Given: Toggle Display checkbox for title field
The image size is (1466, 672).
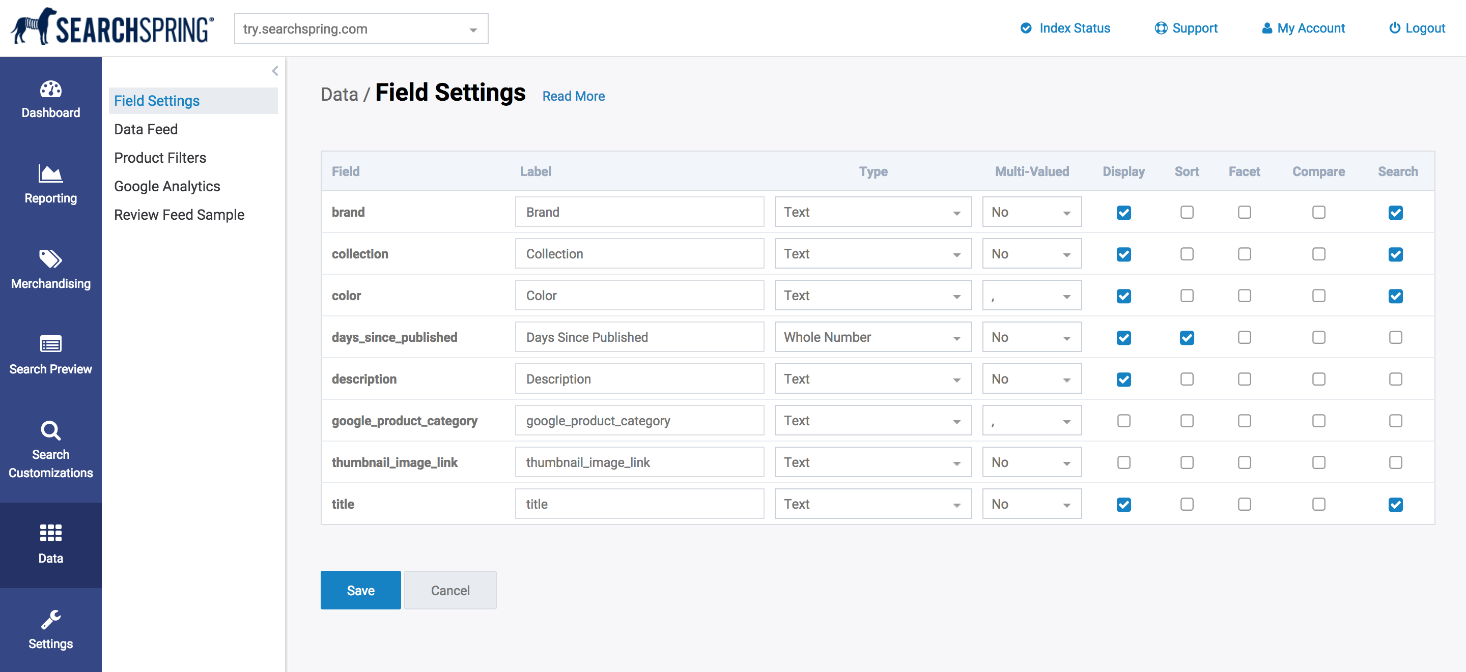Looking at the screenshot, I should click(x=1123, y=504).
